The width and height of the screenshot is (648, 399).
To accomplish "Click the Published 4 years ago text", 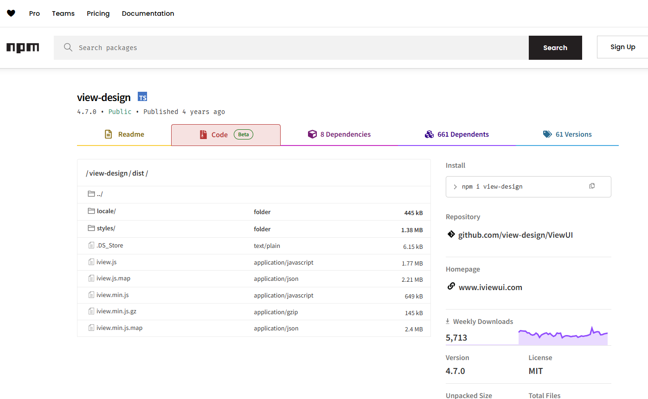I will click(x=184, y=112).
